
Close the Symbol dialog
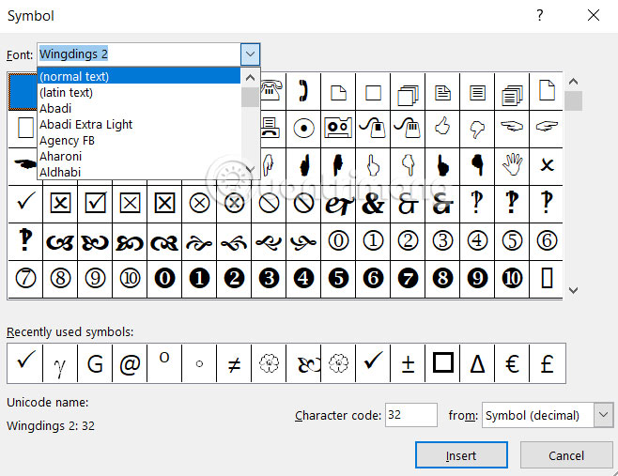coord(594,15)
